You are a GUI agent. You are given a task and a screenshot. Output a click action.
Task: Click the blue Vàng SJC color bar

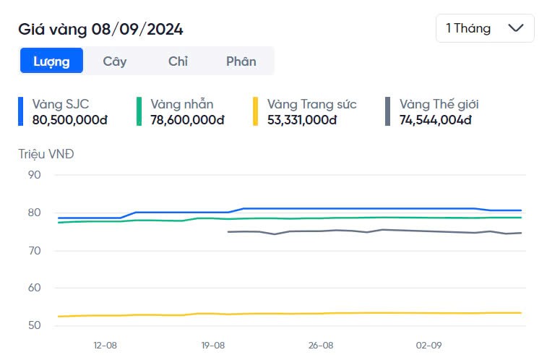click(x=21, y=111)
